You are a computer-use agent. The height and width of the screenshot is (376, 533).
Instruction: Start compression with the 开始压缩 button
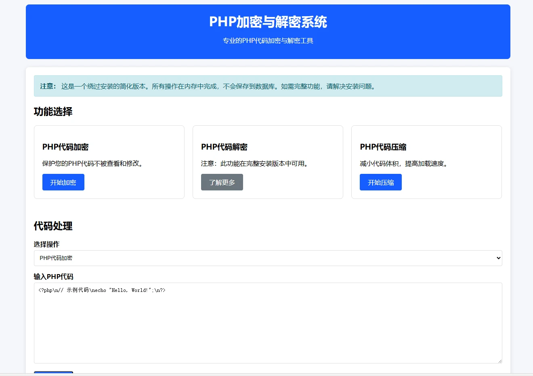tap(380, 182)
